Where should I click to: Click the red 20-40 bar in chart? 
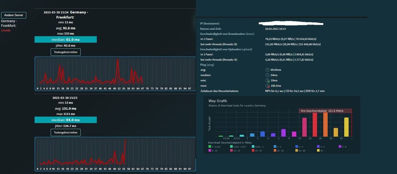pos(315,125)
